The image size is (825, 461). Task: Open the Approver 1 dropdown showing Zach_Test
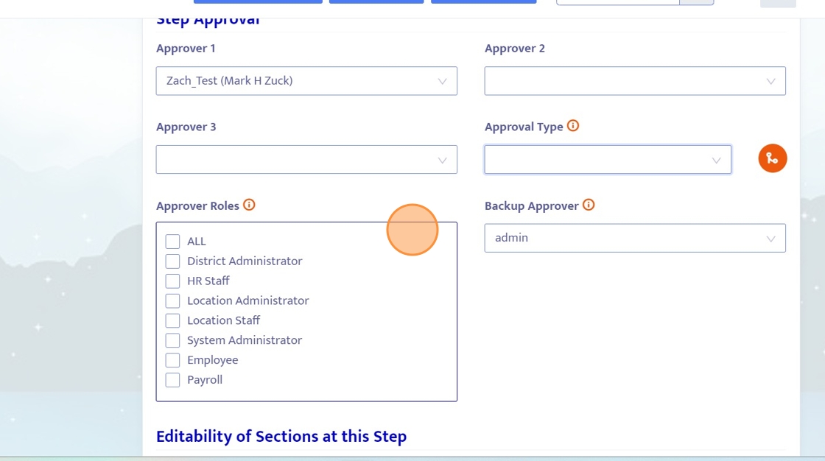pos(306,80)
